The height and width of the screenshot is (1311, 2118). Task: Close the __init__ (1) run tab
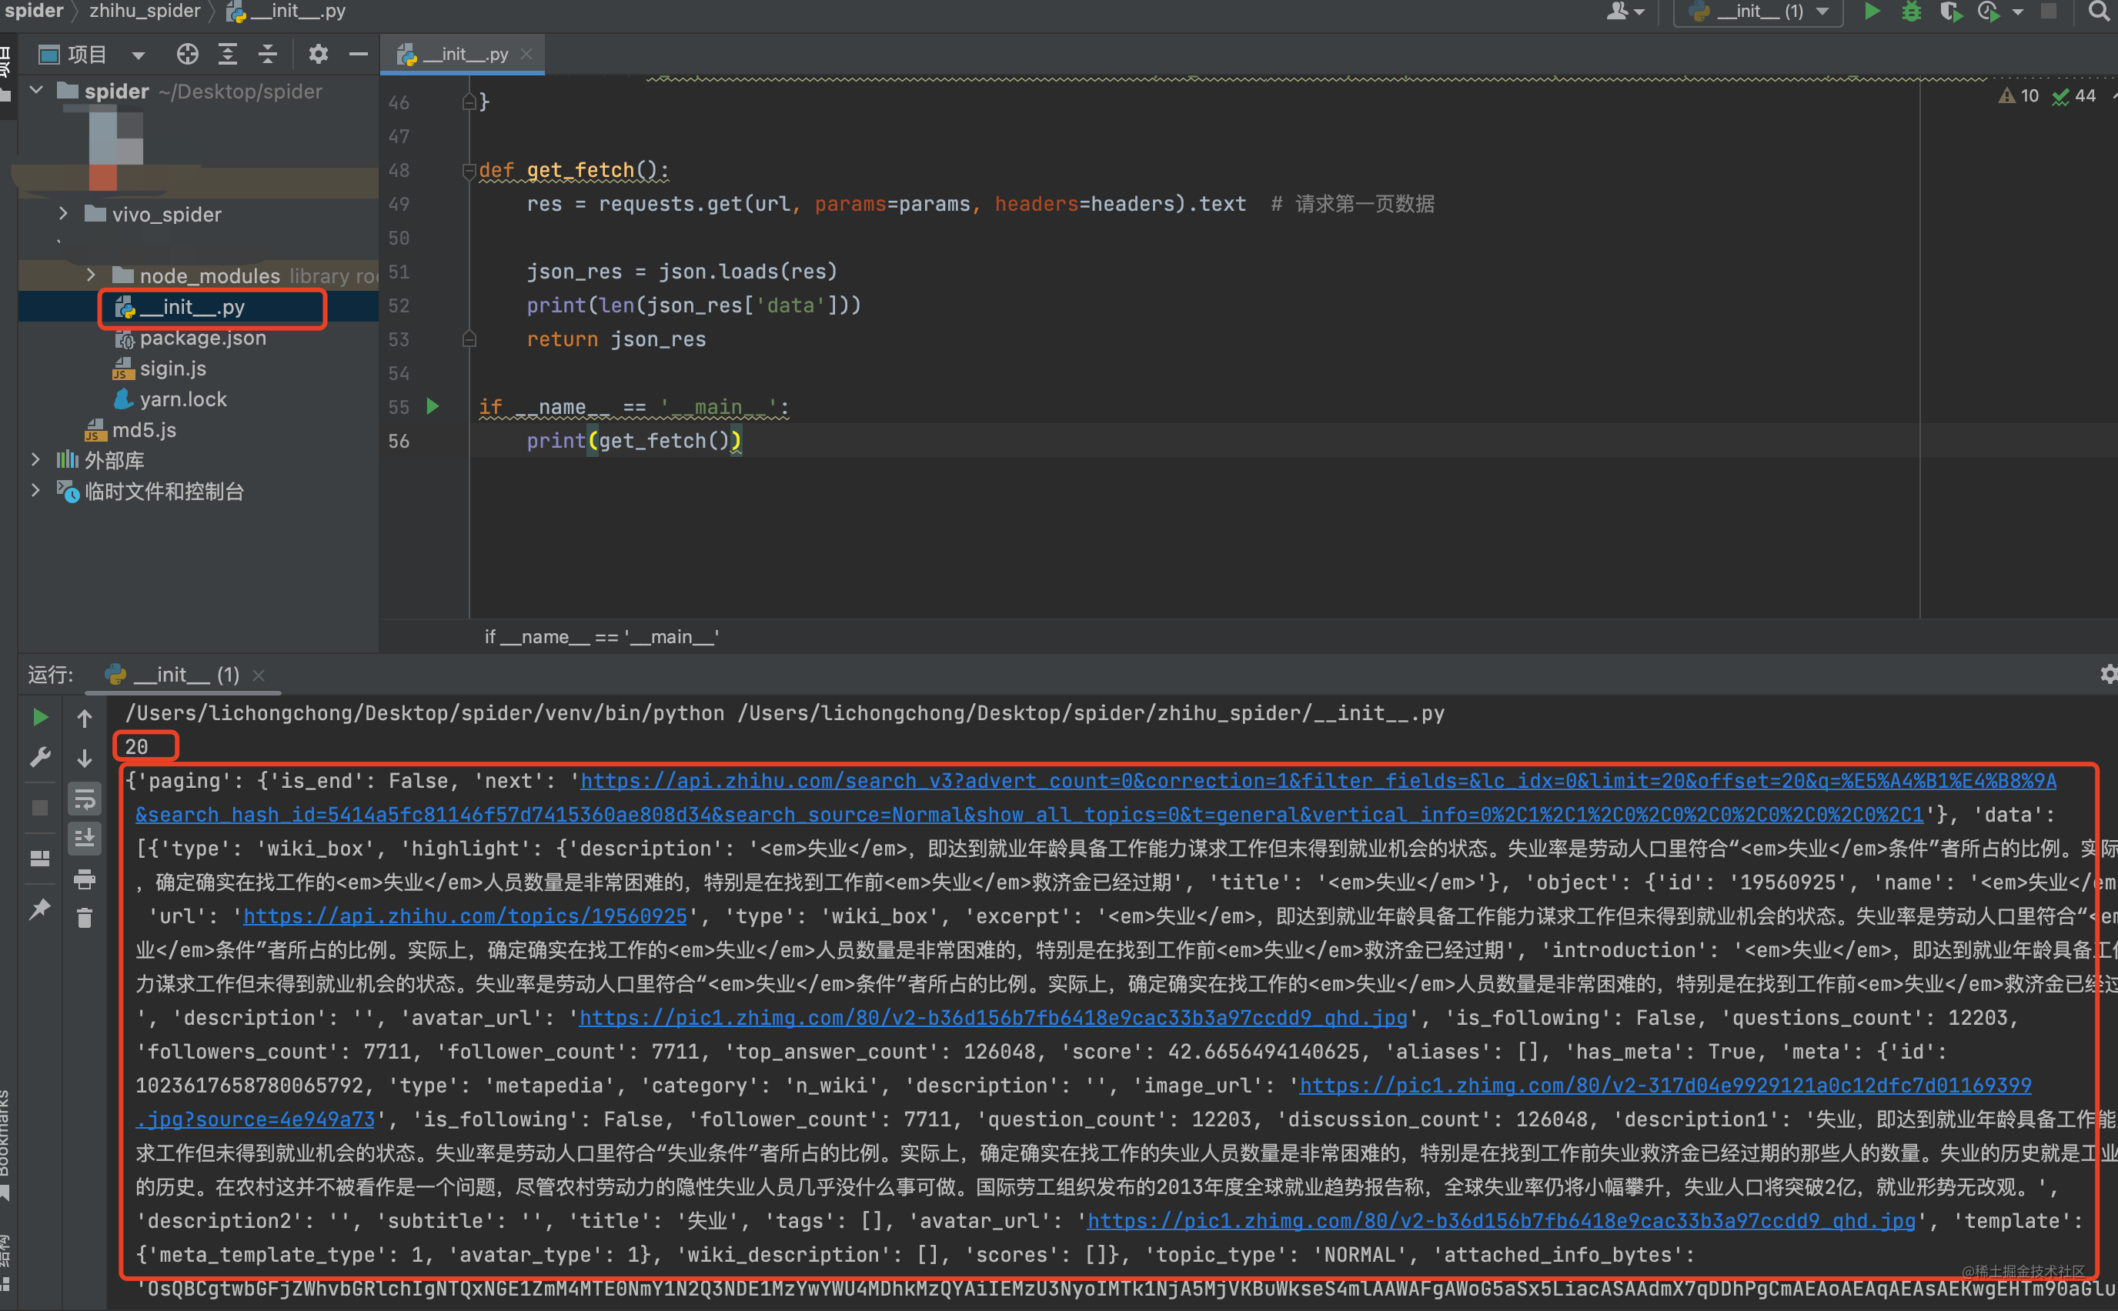pos(258,676)
